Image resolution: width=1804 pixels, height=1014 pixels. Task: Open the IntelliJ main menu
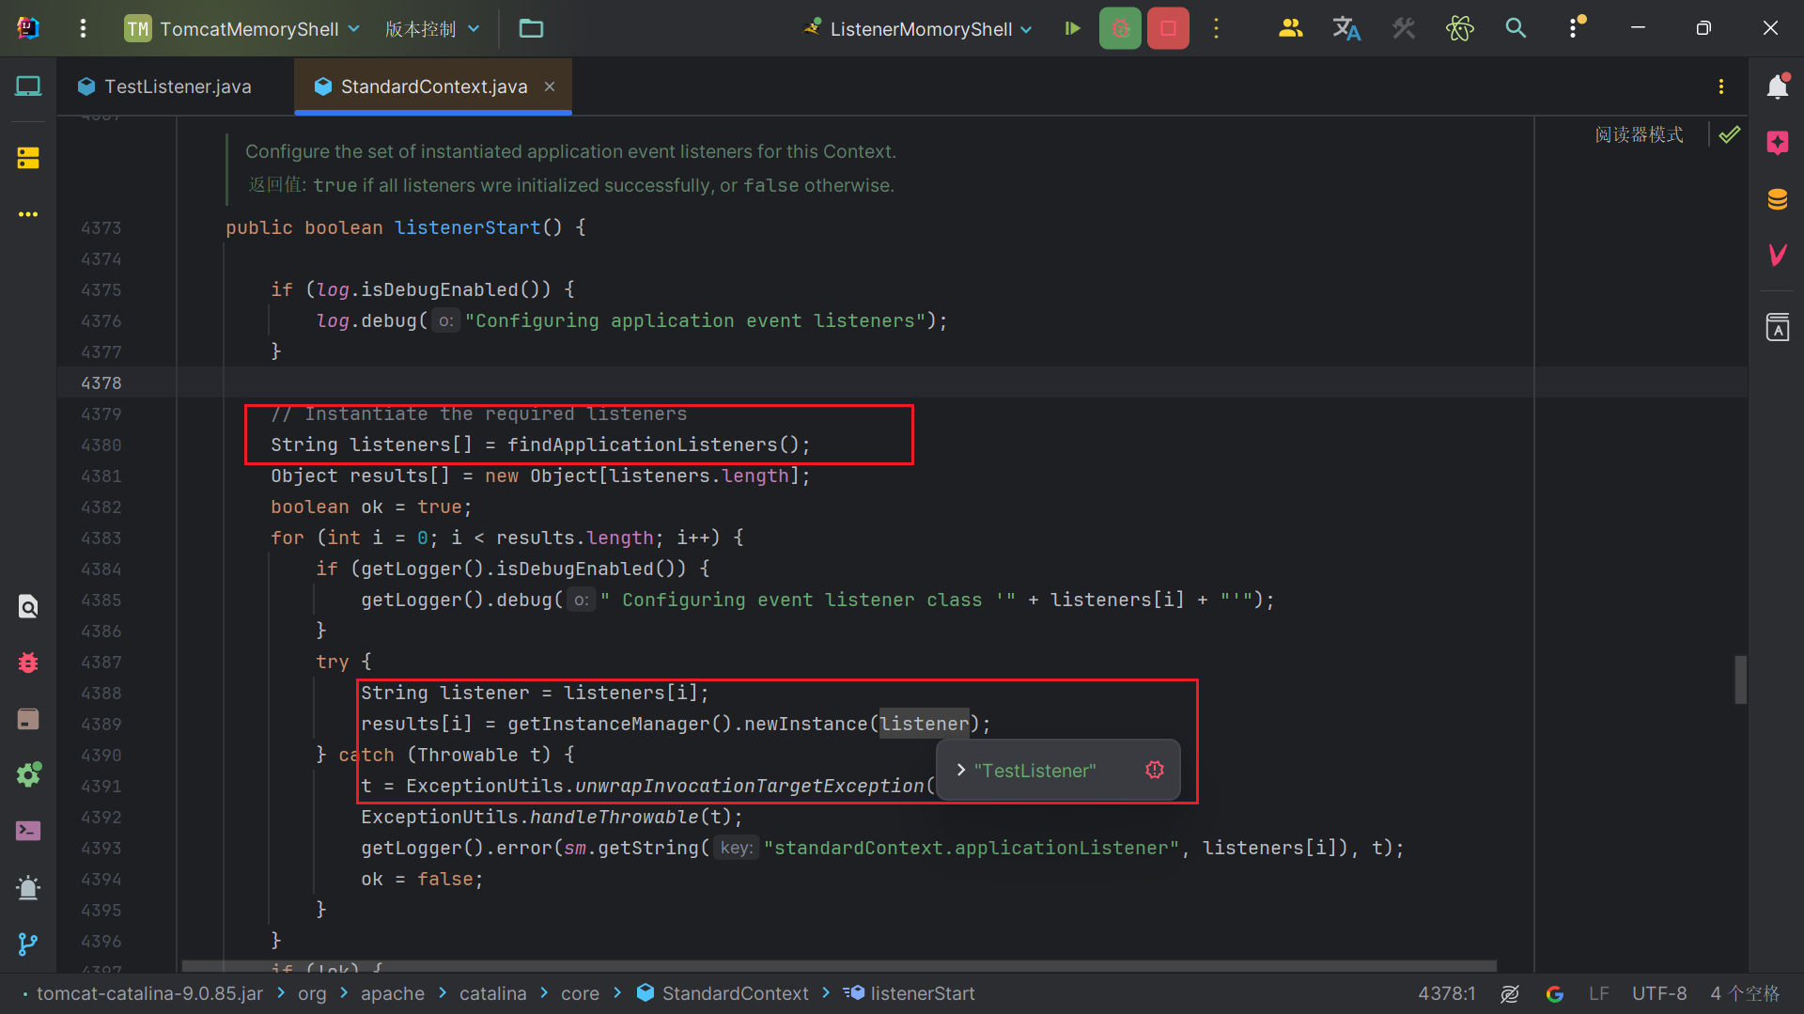click(83, 28)
